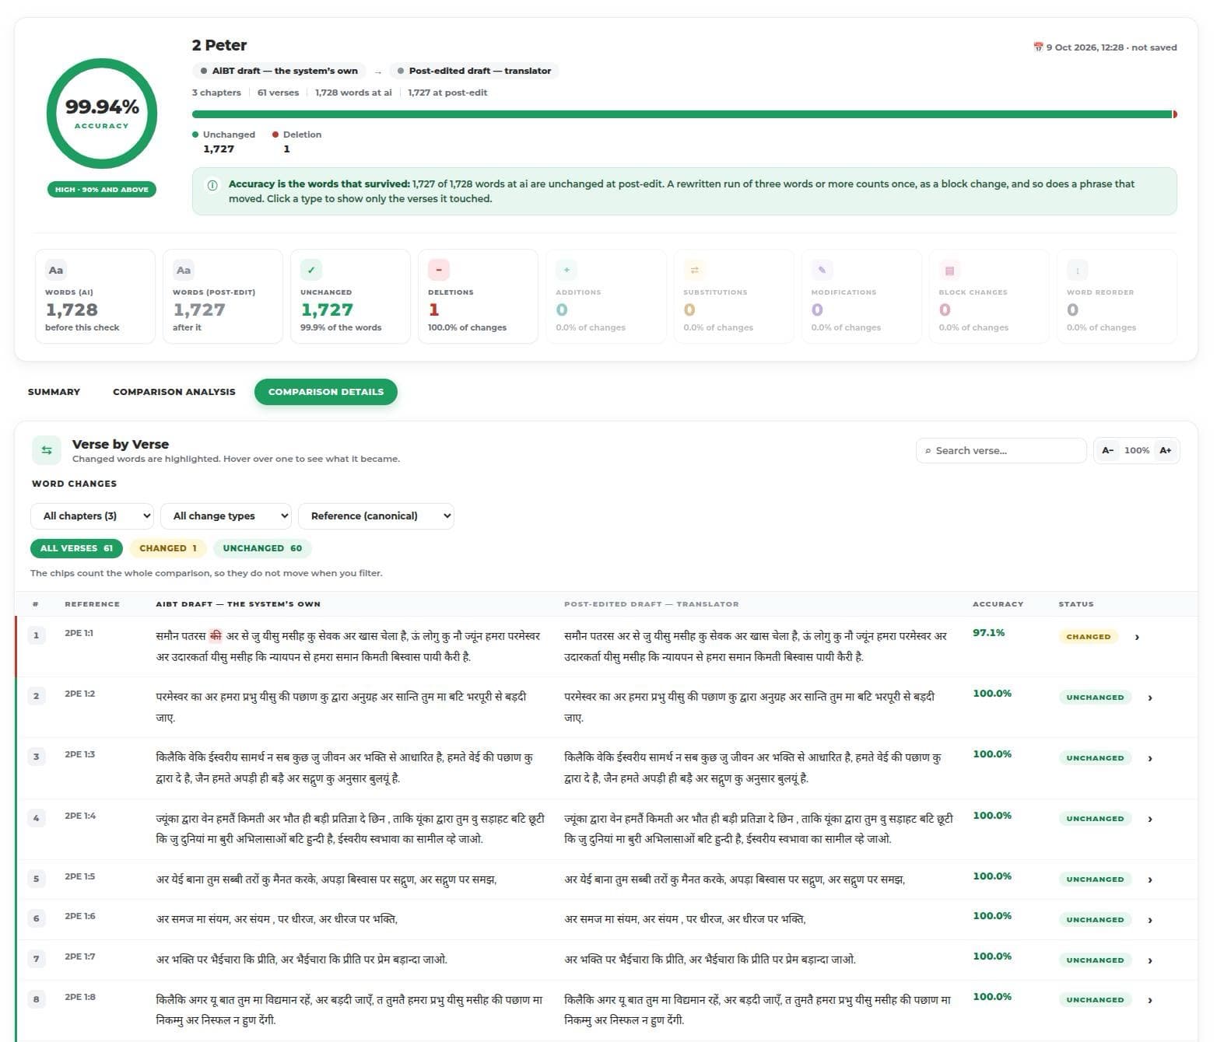
Task: Click the calendar icon beside the date
Action: tap(1038, 47)
